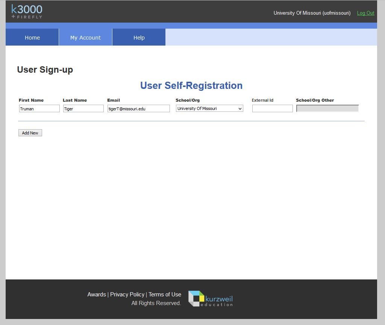Open the Help tab
The width and height of the screenshot is (385, 325).
[x=139, y=37]
